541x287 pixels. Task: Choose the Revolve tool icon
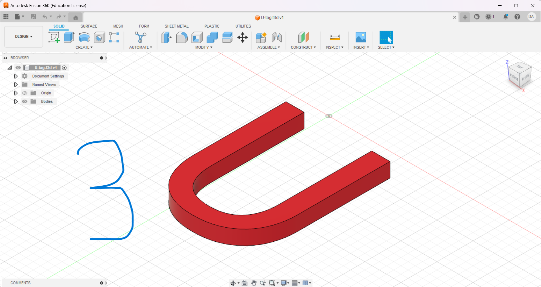pos(84,37)
